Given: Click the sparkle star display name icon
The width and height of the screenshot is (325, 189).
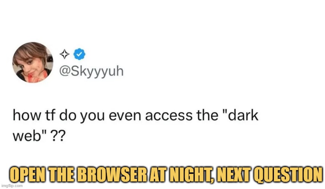Looking at the screenshot, I should pyautogui.click(x=64, y=54).
